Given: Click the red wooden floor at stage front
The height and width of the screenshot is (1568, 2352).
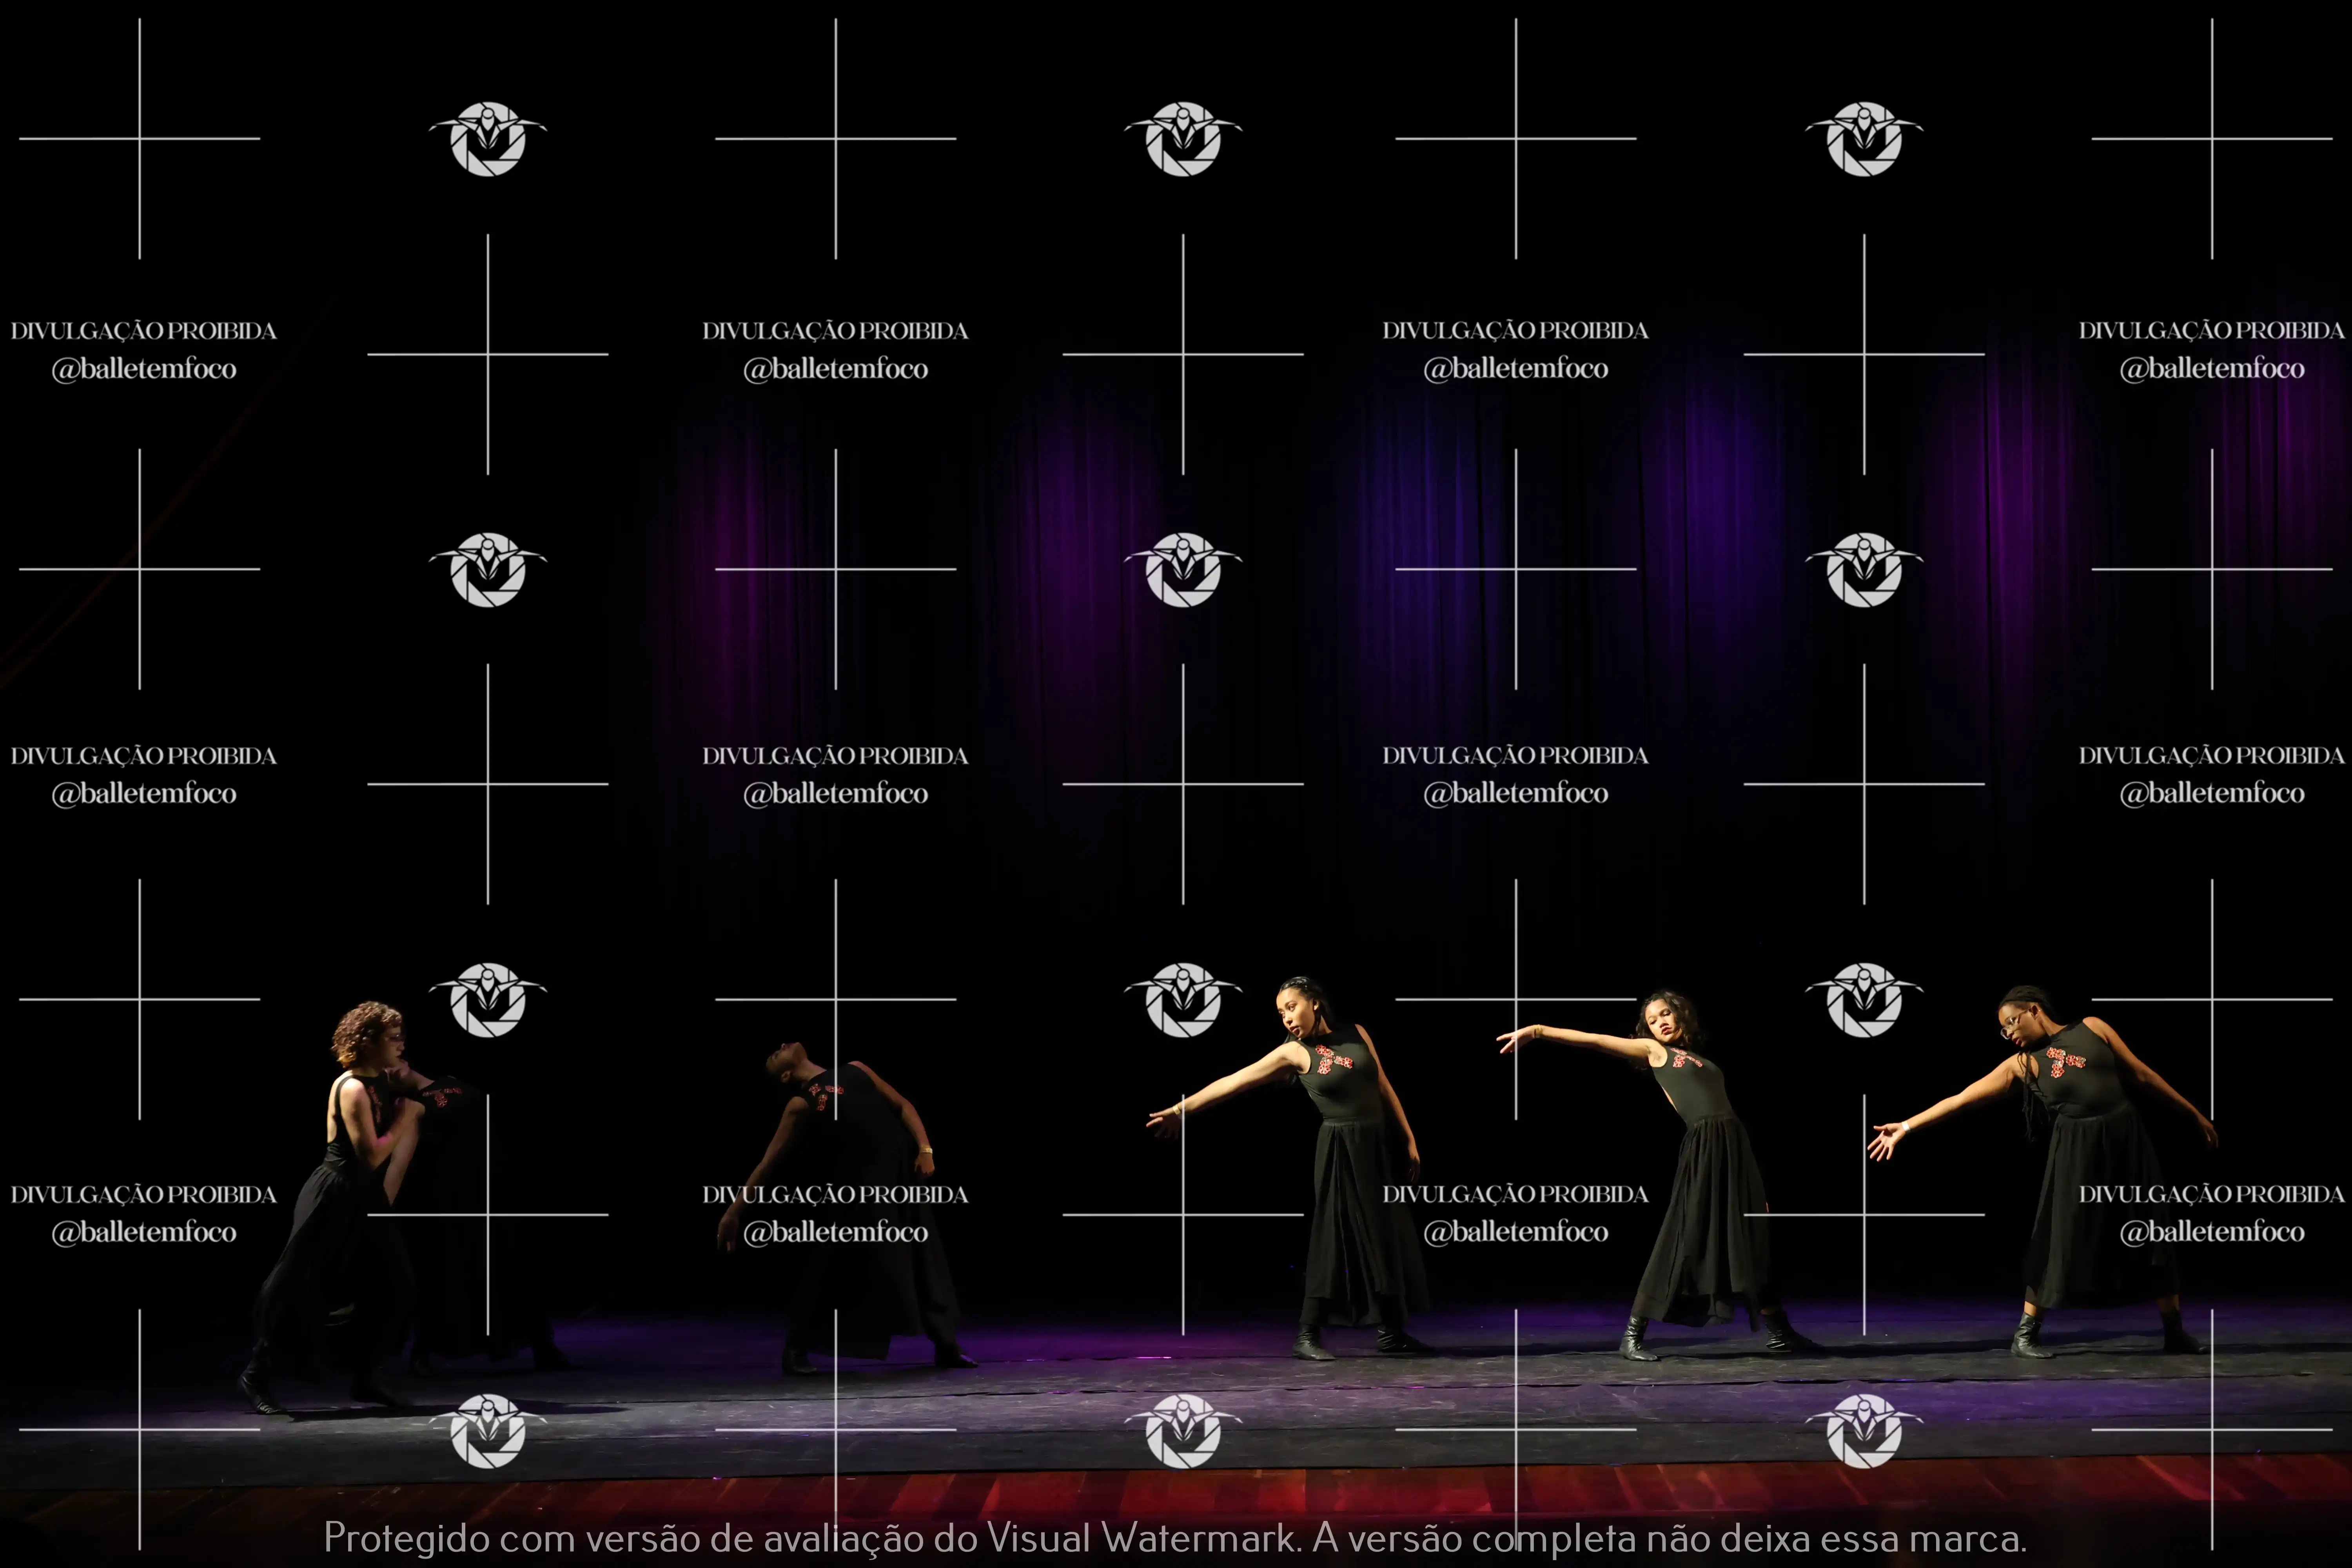Looking at the screenshot, I should [x=1000, y=1495].
